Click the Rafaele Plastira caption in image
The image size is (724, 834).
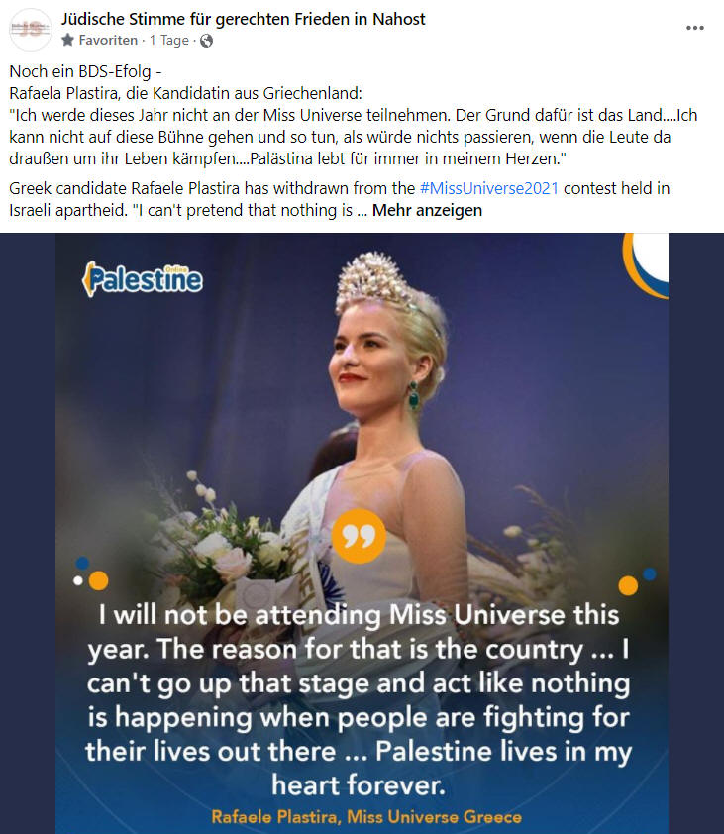point(366,816)
